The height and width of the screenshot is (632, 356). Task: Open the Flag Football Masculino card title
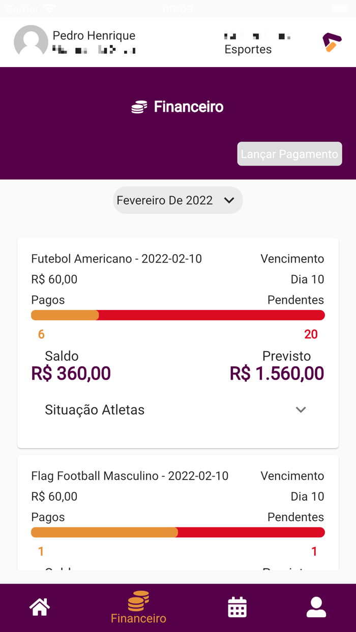[130, 476]
